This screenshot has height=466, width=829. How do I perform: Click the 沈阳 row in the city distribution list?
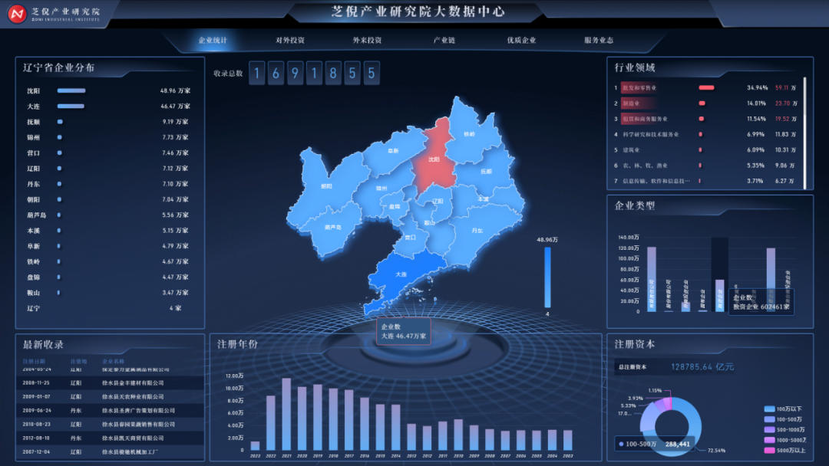[109, 90]
